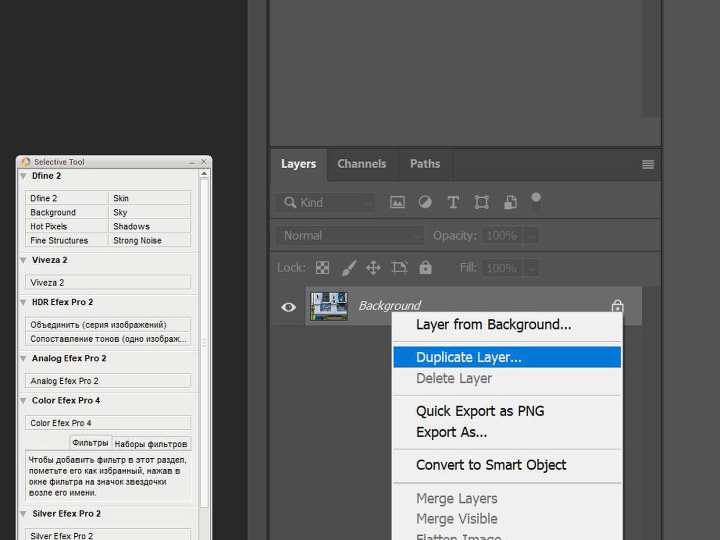The height and width of the screenshot is (540, 720).
Task: Minimize the Selective Tool window
Action: 192,162
